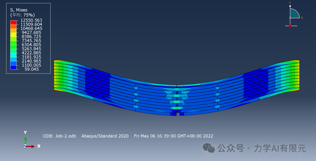
Task: Click the legend value 5263.845
Action: [x=31, y=49]
